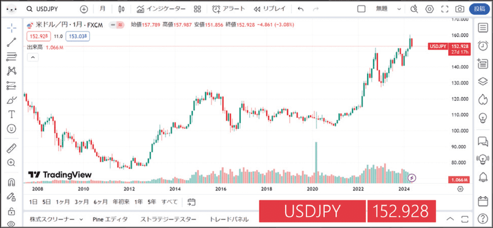Viewport: 493px width, 228px height.
Task: Open the 株式スクリーナー dropdown
Action: tap(57, 219)
